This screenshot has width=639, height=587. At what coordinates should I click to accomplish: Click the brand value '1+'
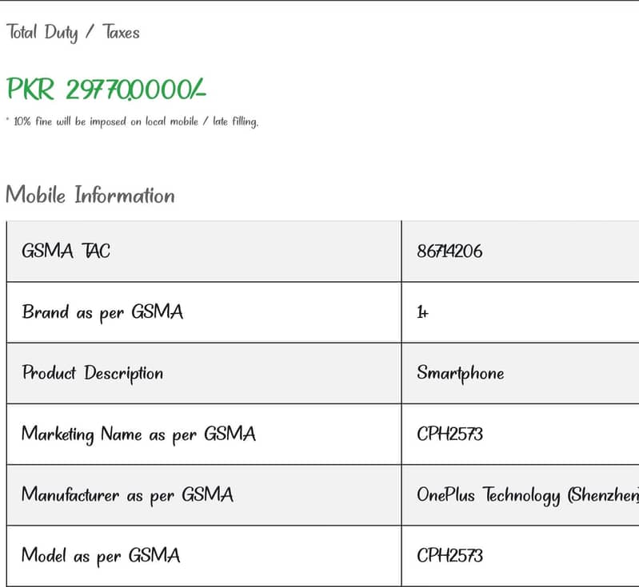click(422, 312)
